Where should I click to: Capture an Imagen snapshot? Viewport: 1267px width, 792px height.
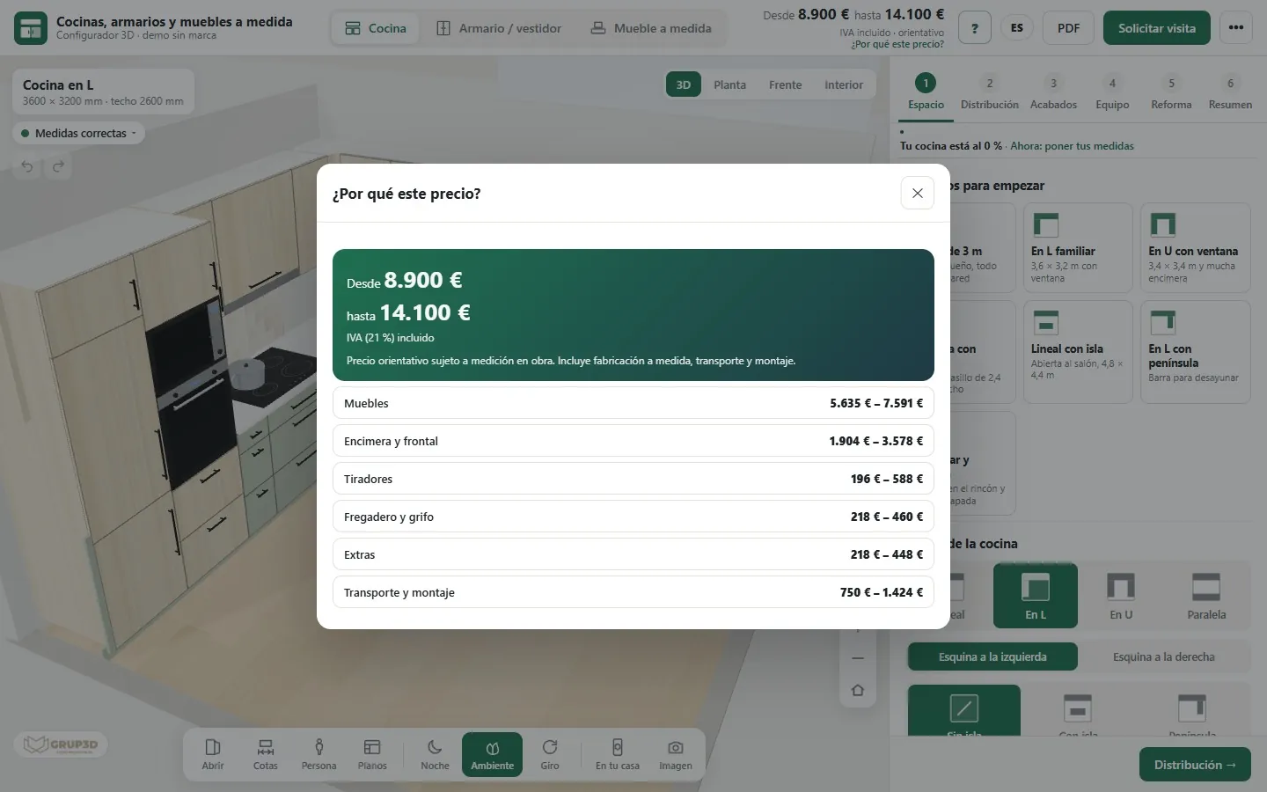pyautogui.click(x=676, y=754)
